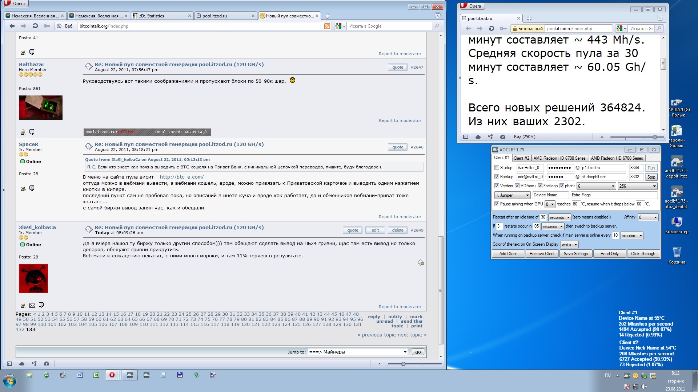Open the new tab plus icon in main Opera

327,16
